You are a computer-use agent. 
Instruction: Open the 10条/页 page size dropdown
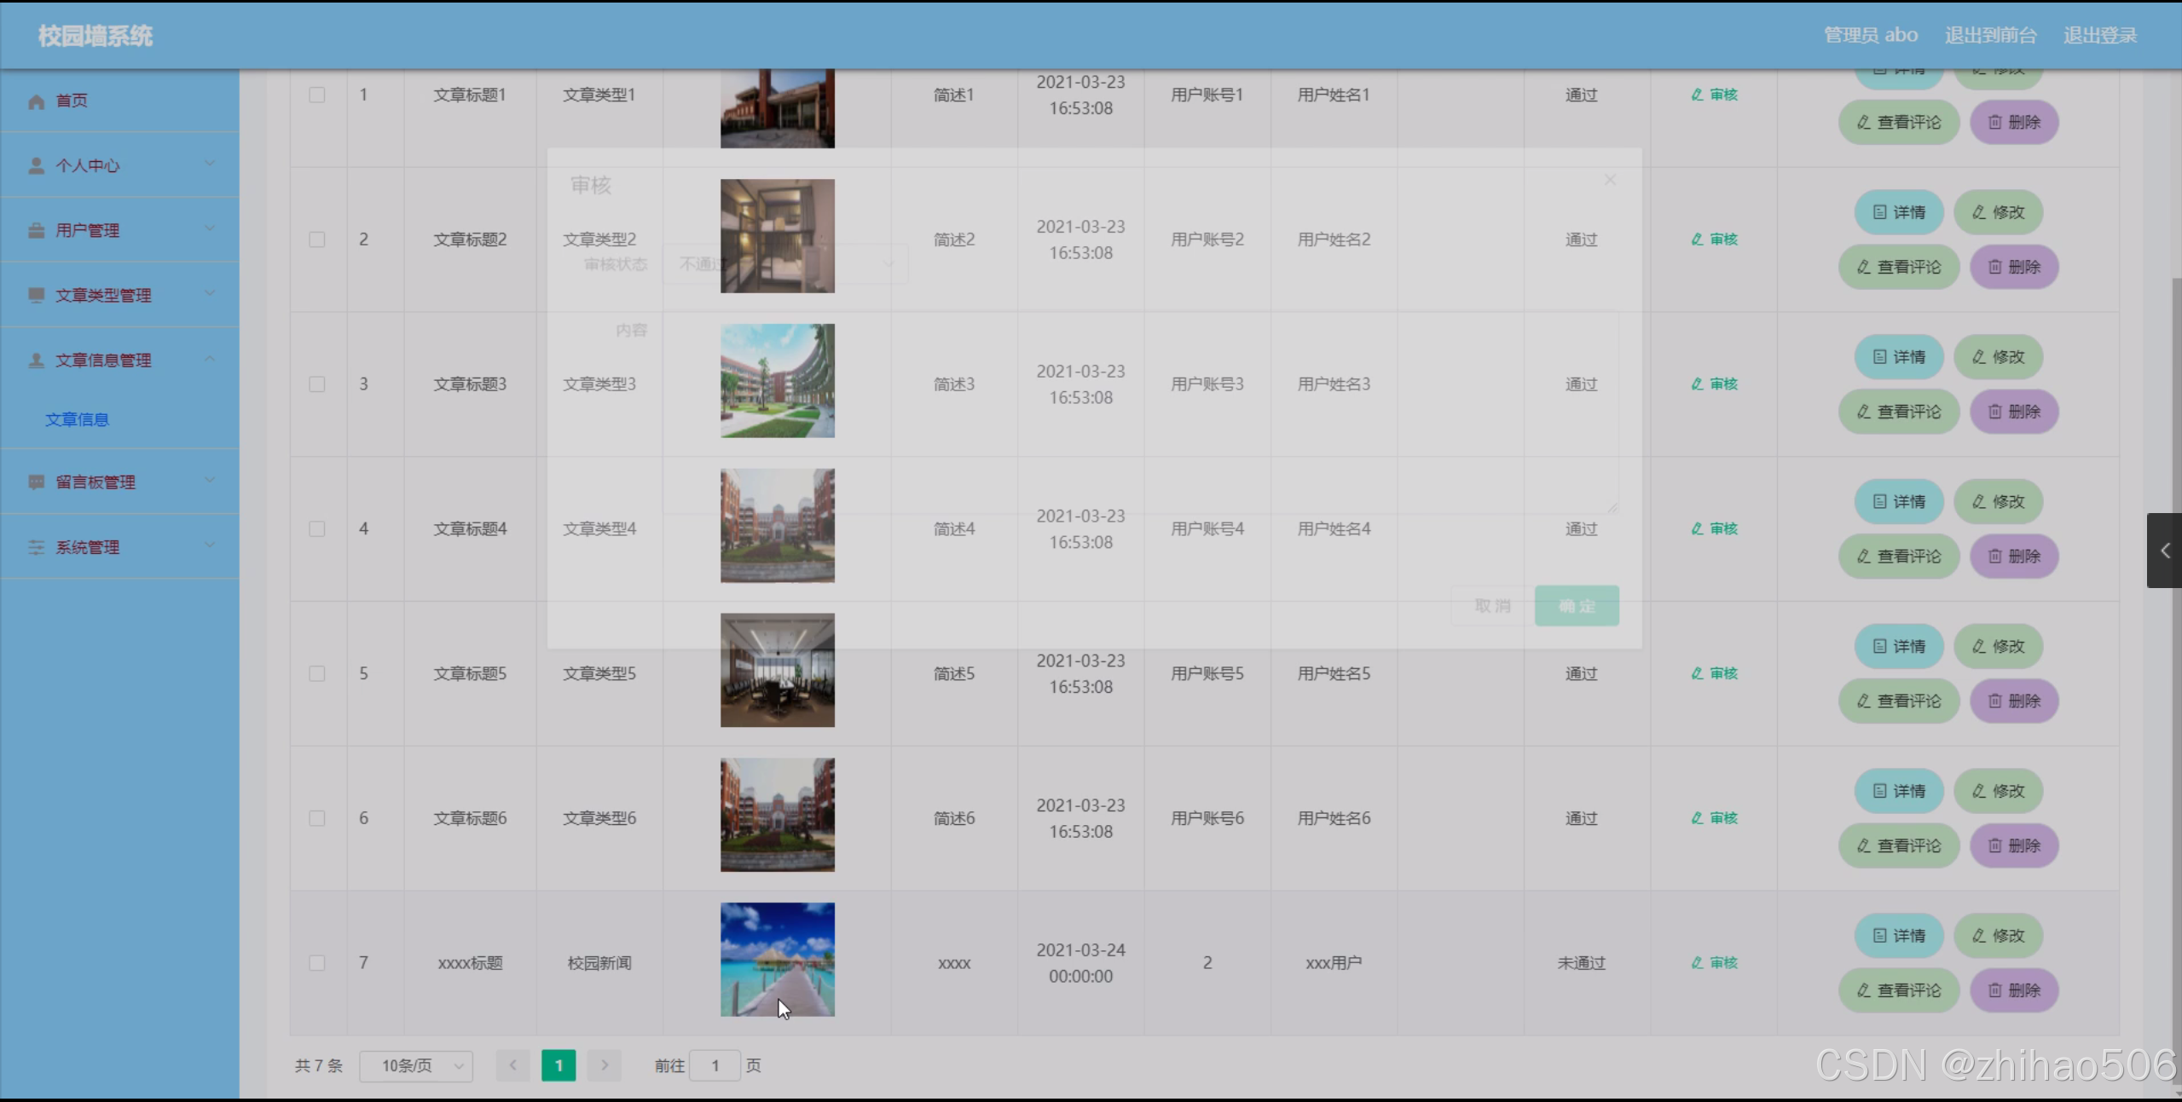pyautogui.click(x=416, y=1065)
